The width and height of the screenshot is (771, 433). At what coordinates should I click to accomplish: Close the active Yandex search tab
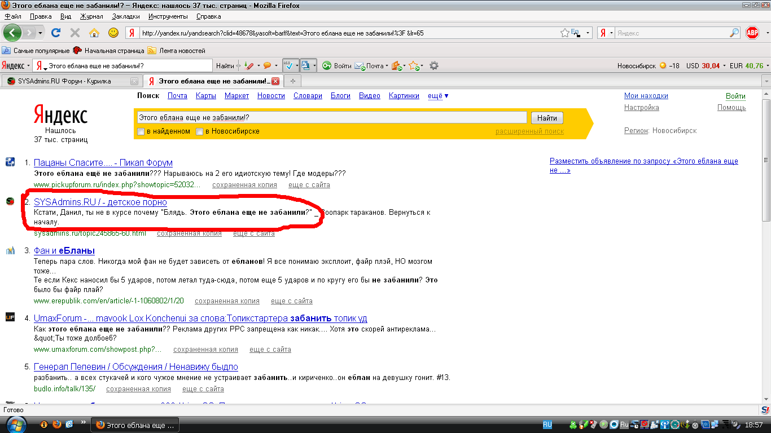275,81
